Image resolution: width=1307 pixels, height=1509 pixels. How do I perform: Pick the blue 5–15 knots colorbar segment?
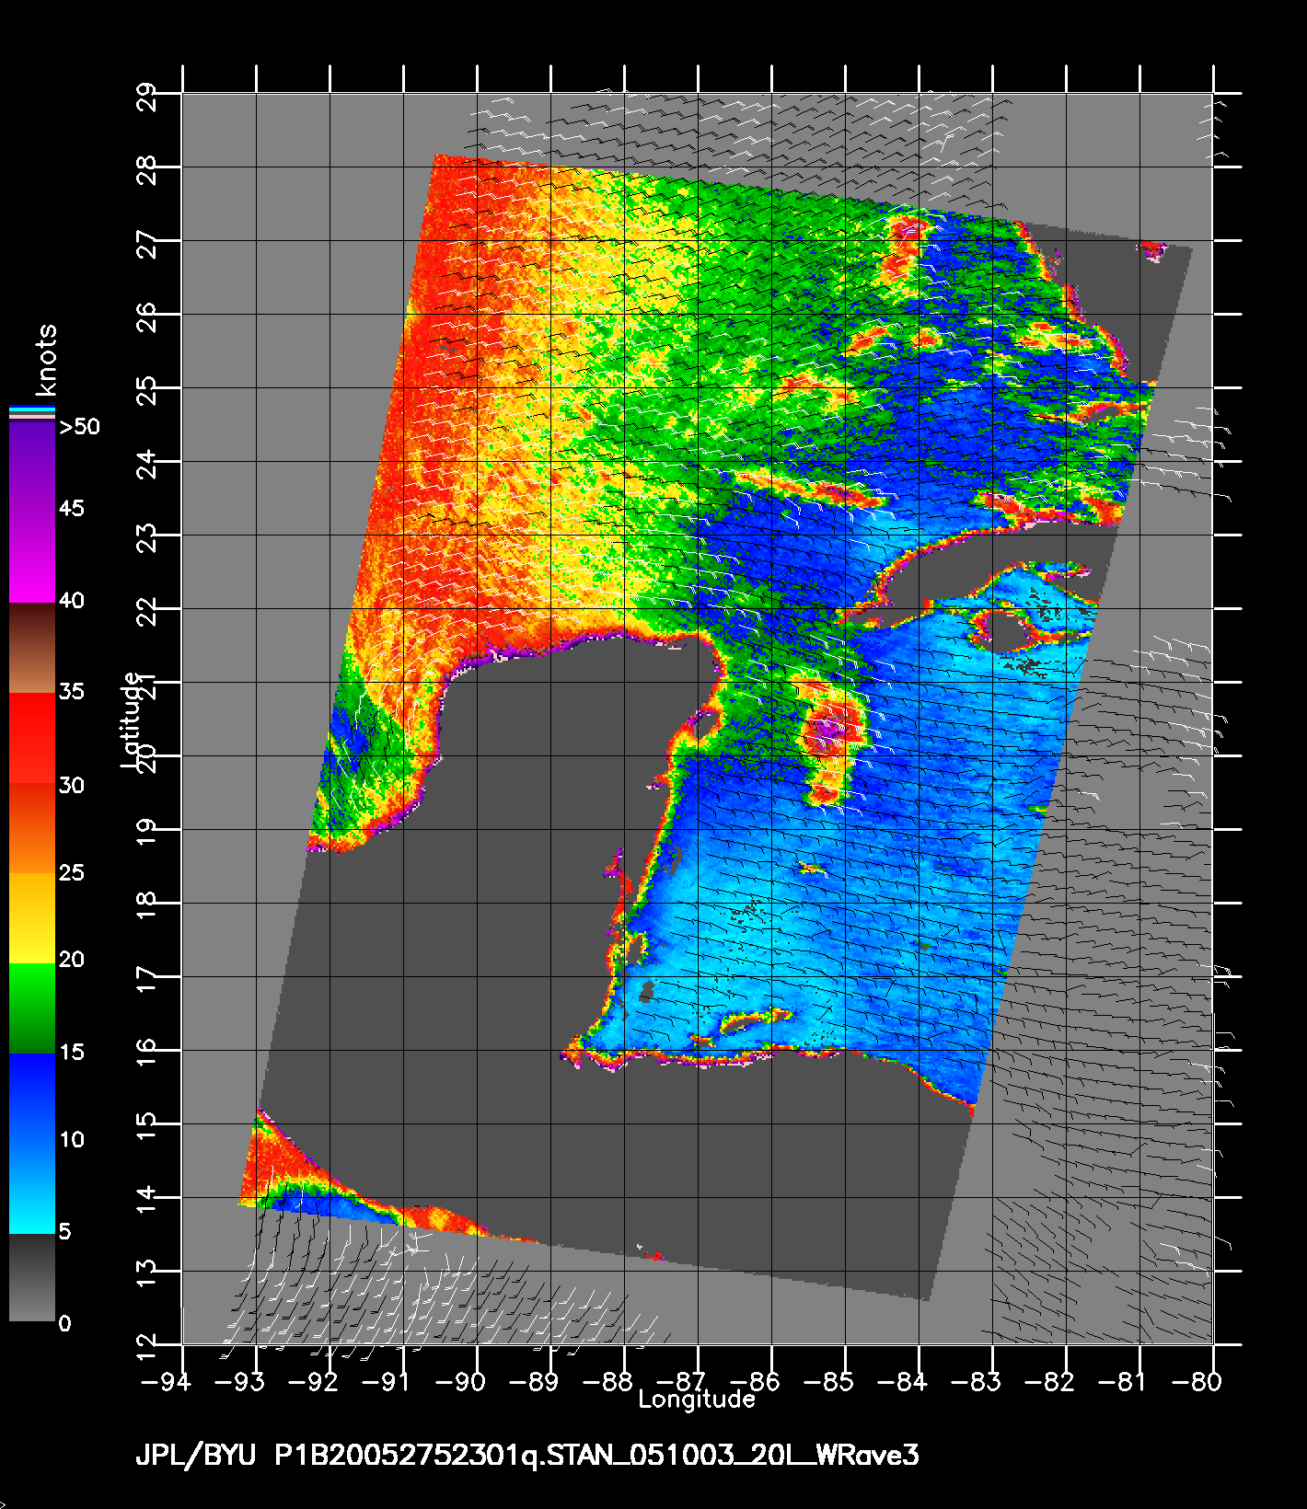coord(31,1143)
